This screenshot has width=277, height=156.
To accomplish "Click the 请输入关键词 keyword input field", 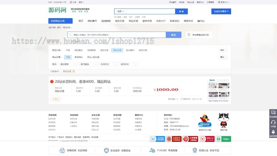I will [117, 35].
